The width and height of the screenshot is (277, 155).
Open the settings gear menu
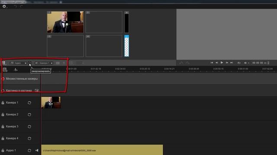pyautogui.click(x=4, y=6)
